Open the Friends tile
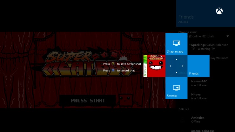 198,66
